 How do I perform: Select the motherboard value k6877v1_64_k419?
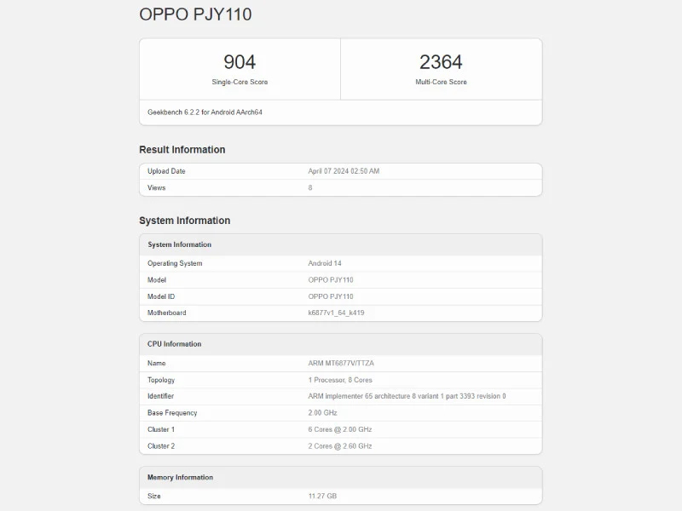coord(336,313)
